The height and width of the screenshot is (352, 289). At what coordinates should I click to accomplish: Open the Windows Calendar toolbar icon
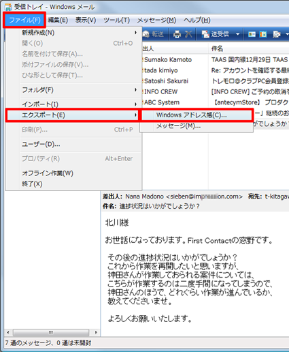point(263,34)
